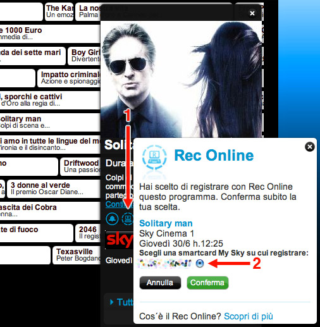Select the di fuoco guide entry
Viewport: 320px width, 327px height.
pyautogui.click(x=37, y=233)
